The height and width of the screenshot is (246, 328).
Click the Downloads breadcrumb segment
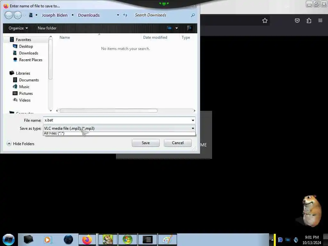click(x=89, y=15)
